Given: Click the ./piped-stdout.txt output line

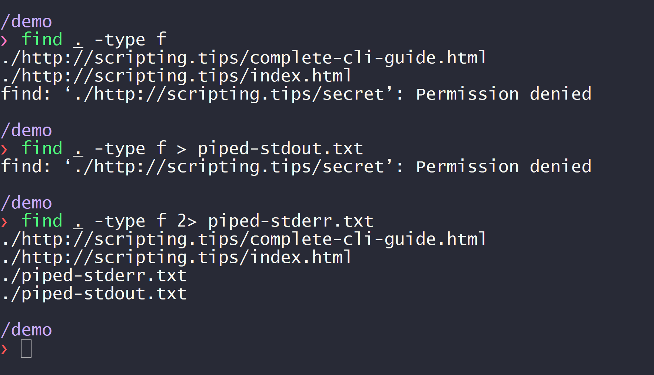Looking at the screenshot, I should pos(94,294).
